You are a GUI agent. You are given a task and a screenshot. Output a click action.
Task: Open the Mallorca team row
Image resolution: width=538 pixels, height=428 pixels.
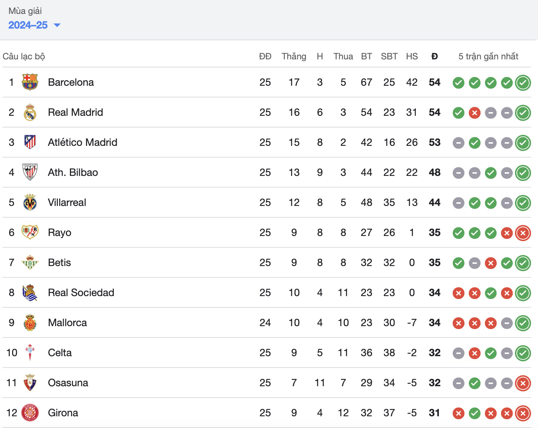[x=267, y=322]
